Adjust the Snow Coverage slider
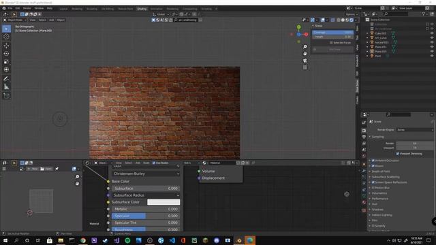 [333, 33]
